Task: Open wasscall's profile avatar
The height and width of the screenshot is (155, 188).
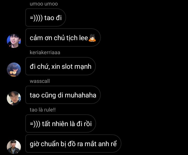Action: pos(14,98)
